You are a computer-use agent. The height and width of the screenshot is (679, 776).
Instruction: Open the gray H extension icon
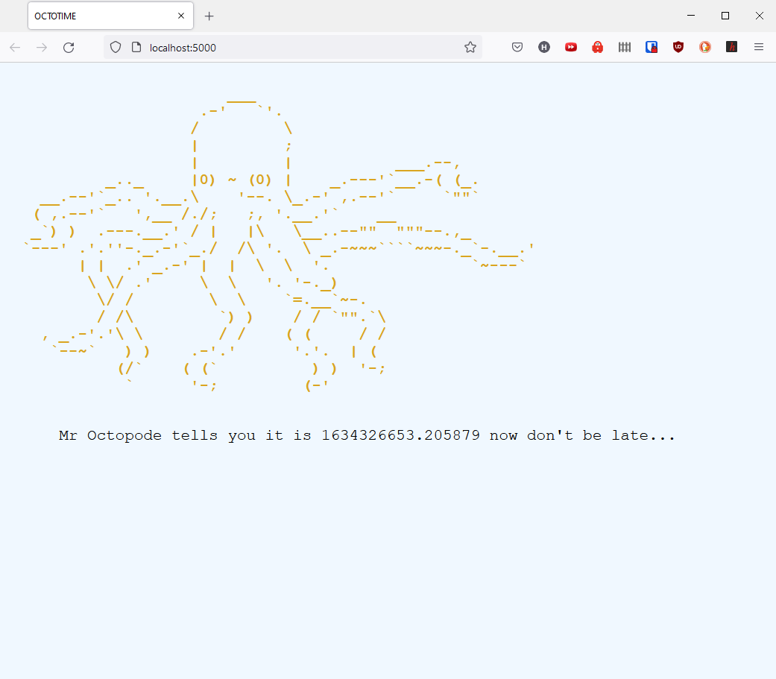(544, 48)
